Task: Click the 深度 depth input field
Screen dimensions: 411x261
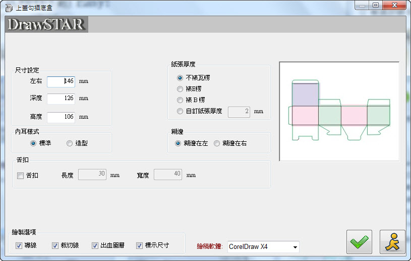Action: (61, 99)
